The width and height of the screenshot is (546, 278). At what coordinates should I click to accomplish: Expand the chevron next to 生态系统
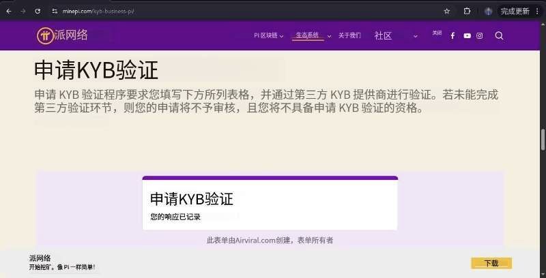point(329,36)
